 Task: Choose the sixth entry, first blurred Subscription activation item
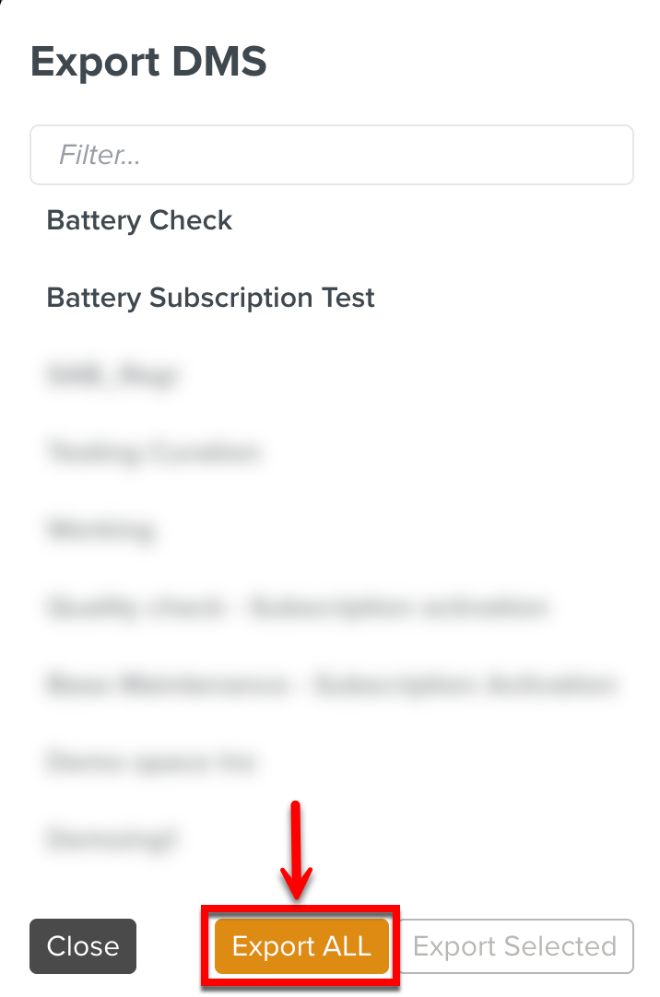(299, 607)
